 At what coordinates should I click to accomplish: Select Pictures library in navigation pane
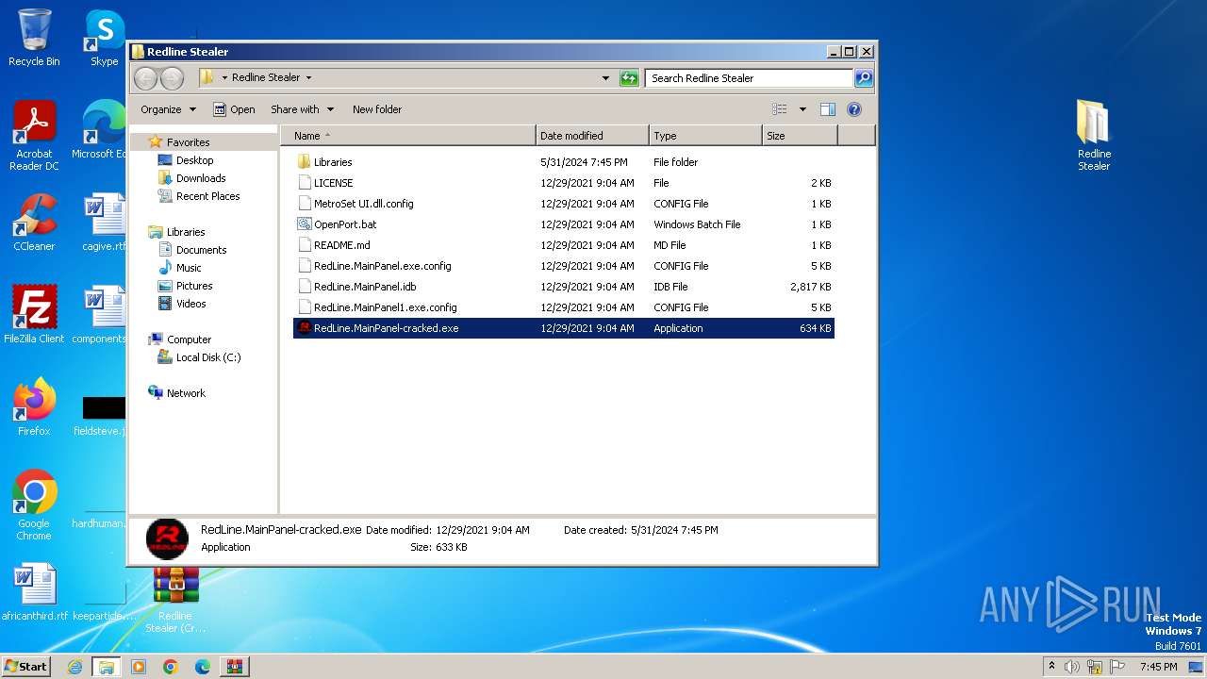[x=194, y=286]
